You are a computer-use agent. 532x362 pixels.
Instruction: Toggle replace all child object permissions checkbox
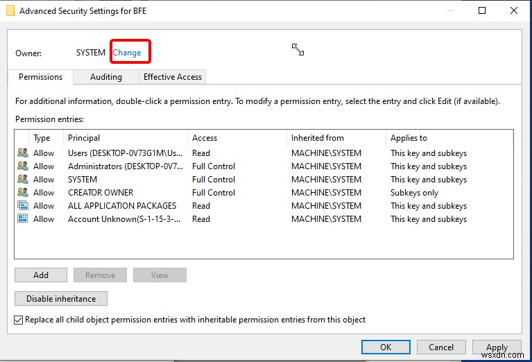point(19,320)
